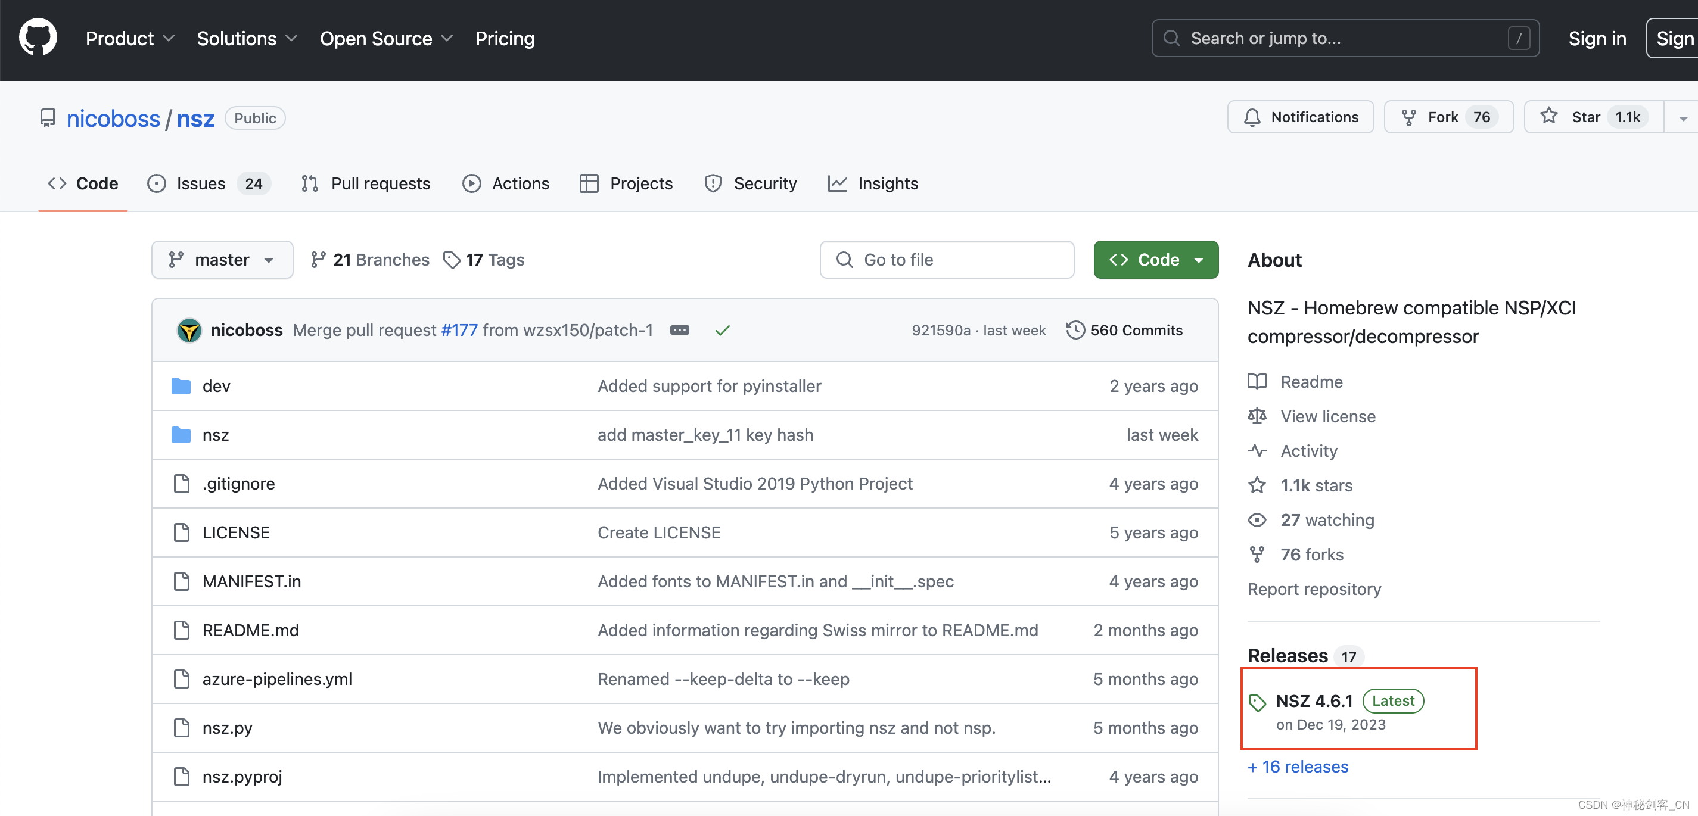The height and width of the screenshot is (816, 1698).
Task: Click Report repository
Action: 1314,589
